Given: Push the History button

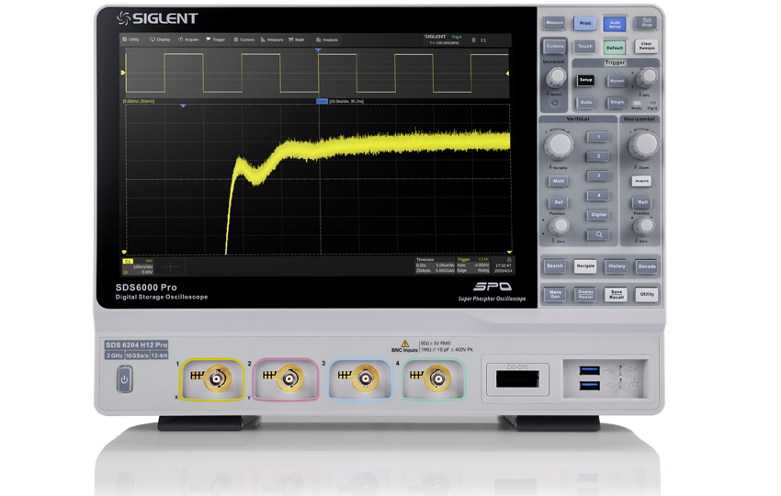Looking at the screenshot, I should click(617, 266).
